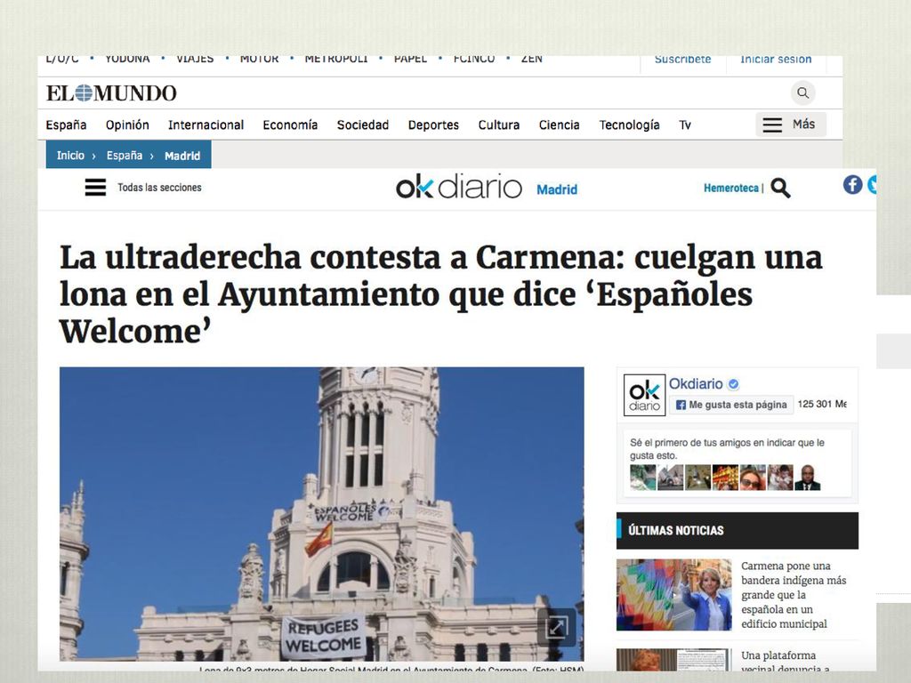Click the Okdiario Facebook widget logo

(644, 395)
